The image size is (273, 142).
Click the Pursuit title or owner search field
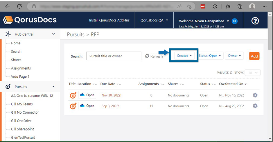114,56
